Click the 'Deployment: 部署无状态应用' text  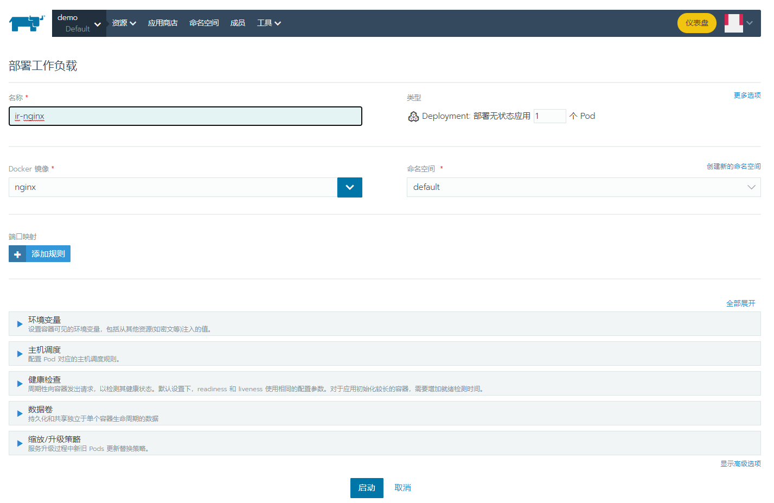[x=476, y=116]
